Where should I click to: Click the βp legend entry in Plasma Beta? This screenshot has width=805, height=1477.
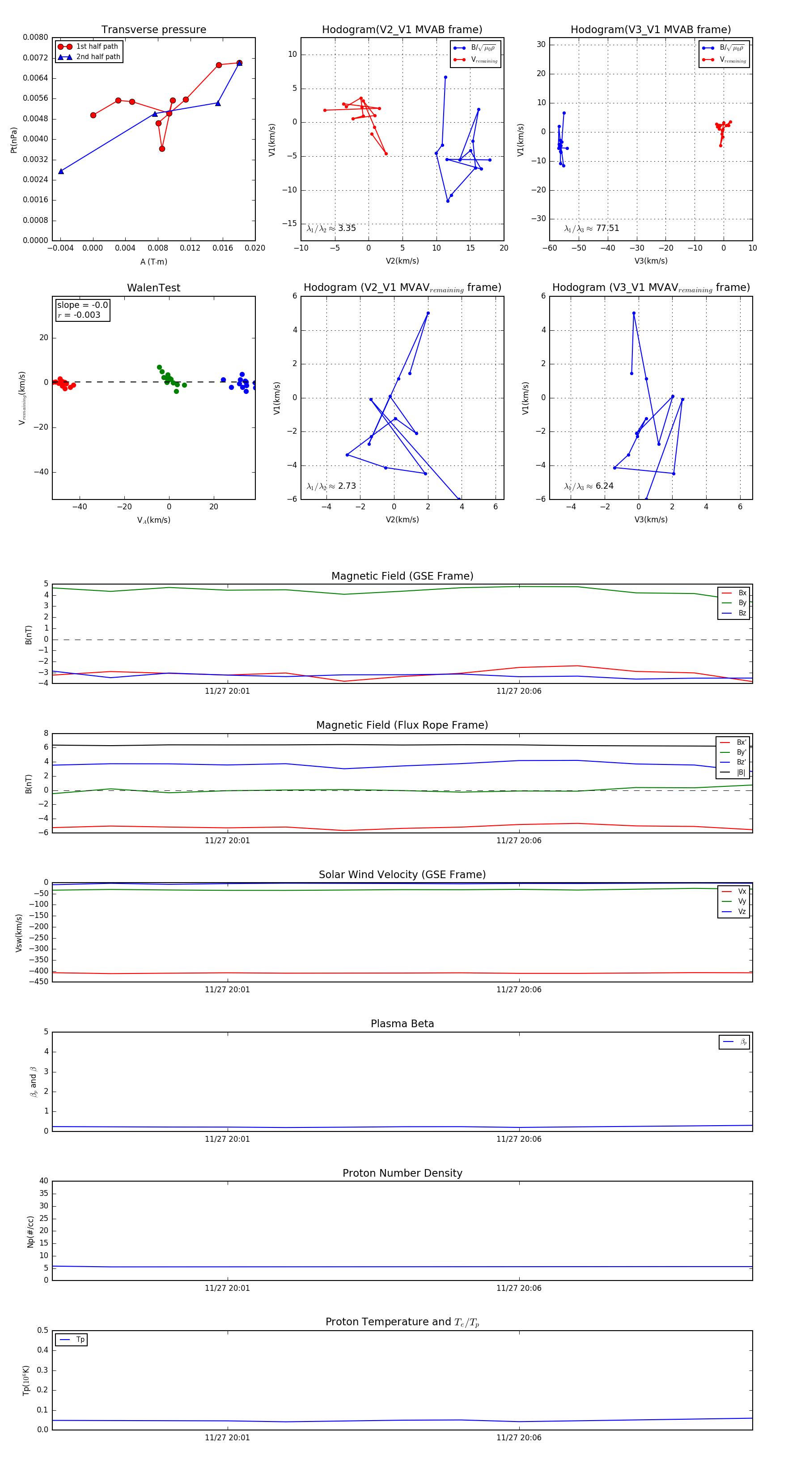734,1042
